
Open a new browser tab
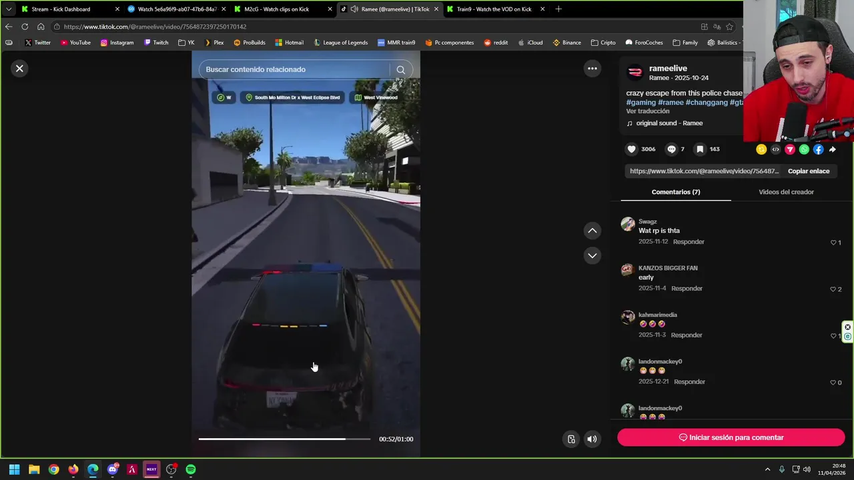point(558,9)
